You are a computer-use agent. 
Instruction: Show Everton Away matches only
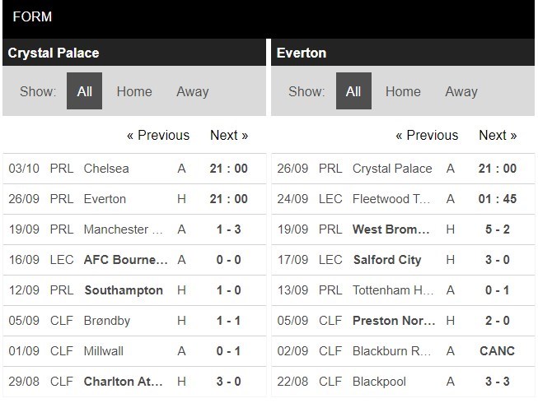[461, 91]
